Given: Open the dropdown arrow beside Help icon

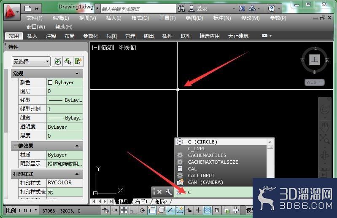Looking at the screenshot, I should click(279, 9).
